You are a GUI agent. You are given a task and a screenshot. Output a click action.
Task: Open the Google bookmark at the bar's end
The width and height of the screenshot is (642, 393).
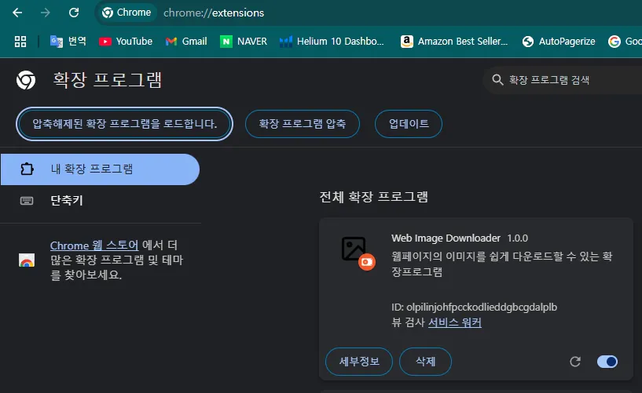(x=625, y=42)
